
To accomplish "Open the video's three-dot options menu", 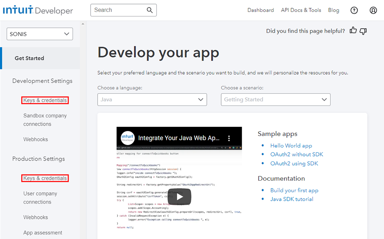I will 229,138.
